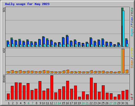Click the orange Sites bar for day 31
Viewport: 135px width, 106px height.
127,72
